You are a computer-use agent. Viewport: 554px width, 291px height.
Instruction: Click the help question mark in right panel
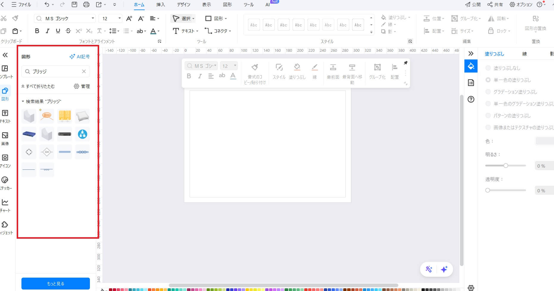(x=471, y=99)
